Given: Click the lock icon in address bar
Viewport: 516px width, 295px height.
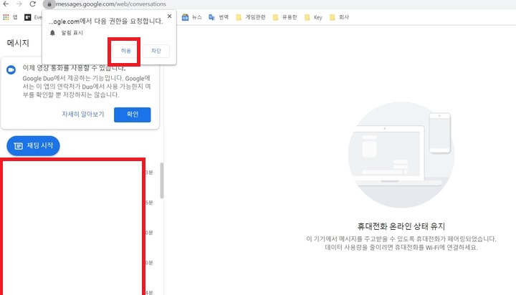Looking at the screenshot, I should (x=49, y=4).
